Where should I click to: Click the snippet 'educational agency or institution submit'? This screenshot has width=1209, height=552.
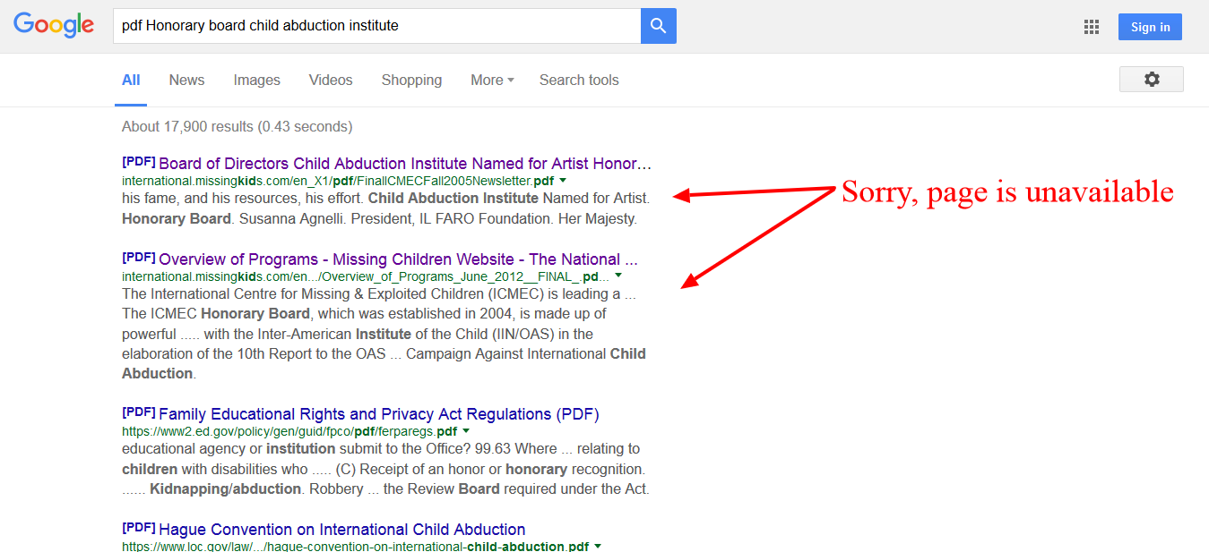(381, 449)
